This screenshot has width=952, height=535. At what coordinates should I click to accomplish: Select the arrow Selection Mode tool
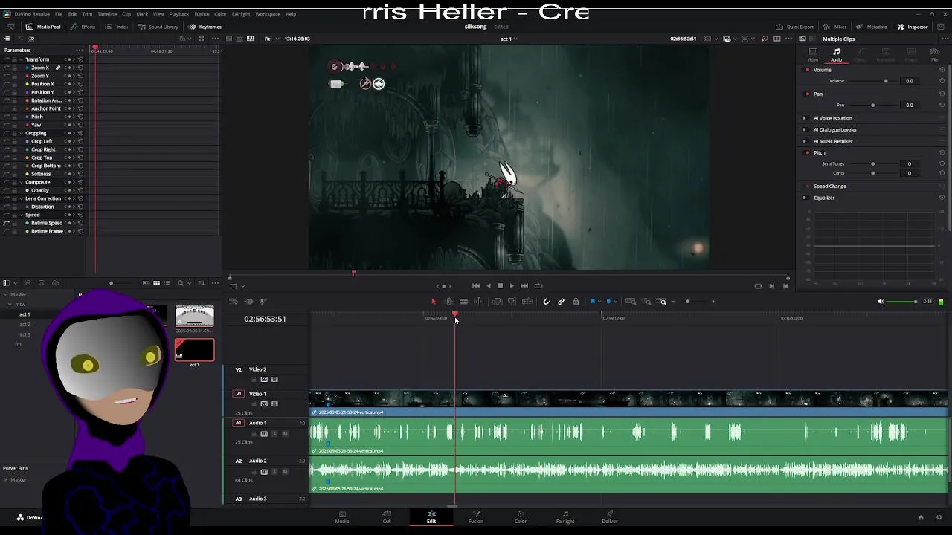434,302
